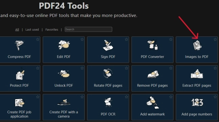The height and width of the screenshot is (122, 219).
Task: Open the Extract PDF pages icon
Action: [197, 74]
